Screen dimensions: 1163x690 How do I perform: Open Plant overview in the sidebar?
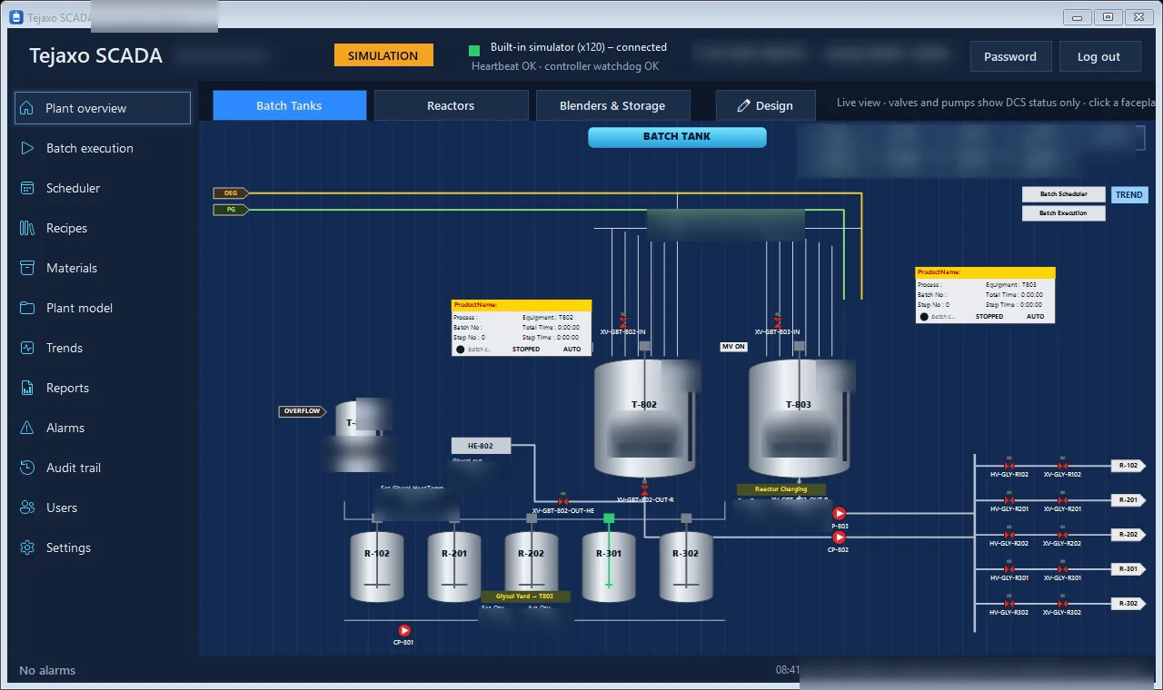(x=103, y=108)
